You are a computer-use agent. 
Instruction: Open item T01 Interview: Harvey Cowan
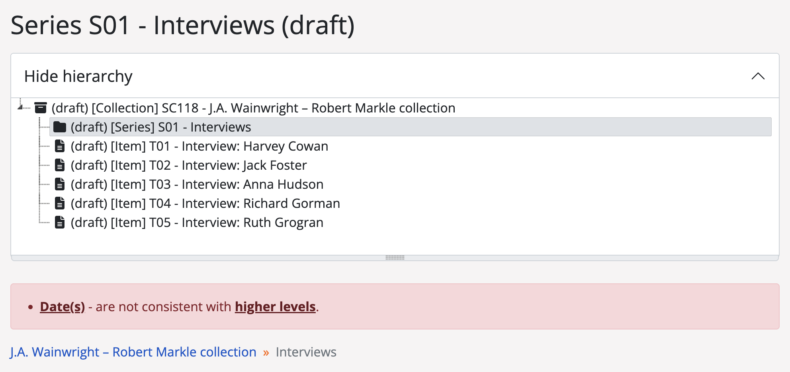pos(199,146)
